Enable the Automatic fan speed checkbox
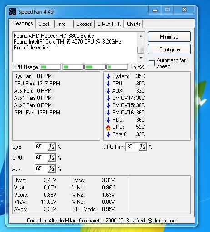Image resolution: width=210 pixels, height=232 pixels. coord(151,63)
